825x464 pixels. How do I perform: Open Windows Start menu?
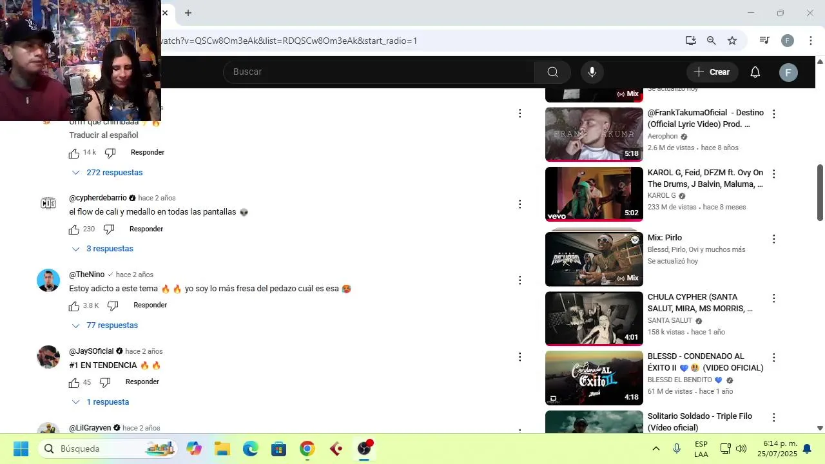pyautogui.click(x=21, y=449)
